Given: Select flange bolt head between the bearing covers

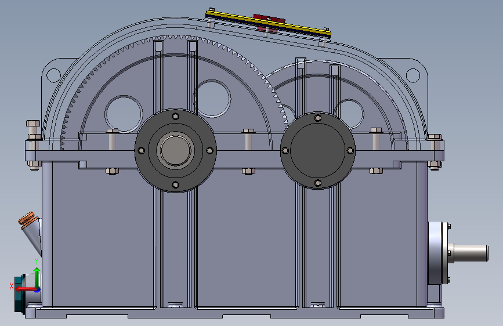Looking at the screenshot, I should [x=249, y=131].
